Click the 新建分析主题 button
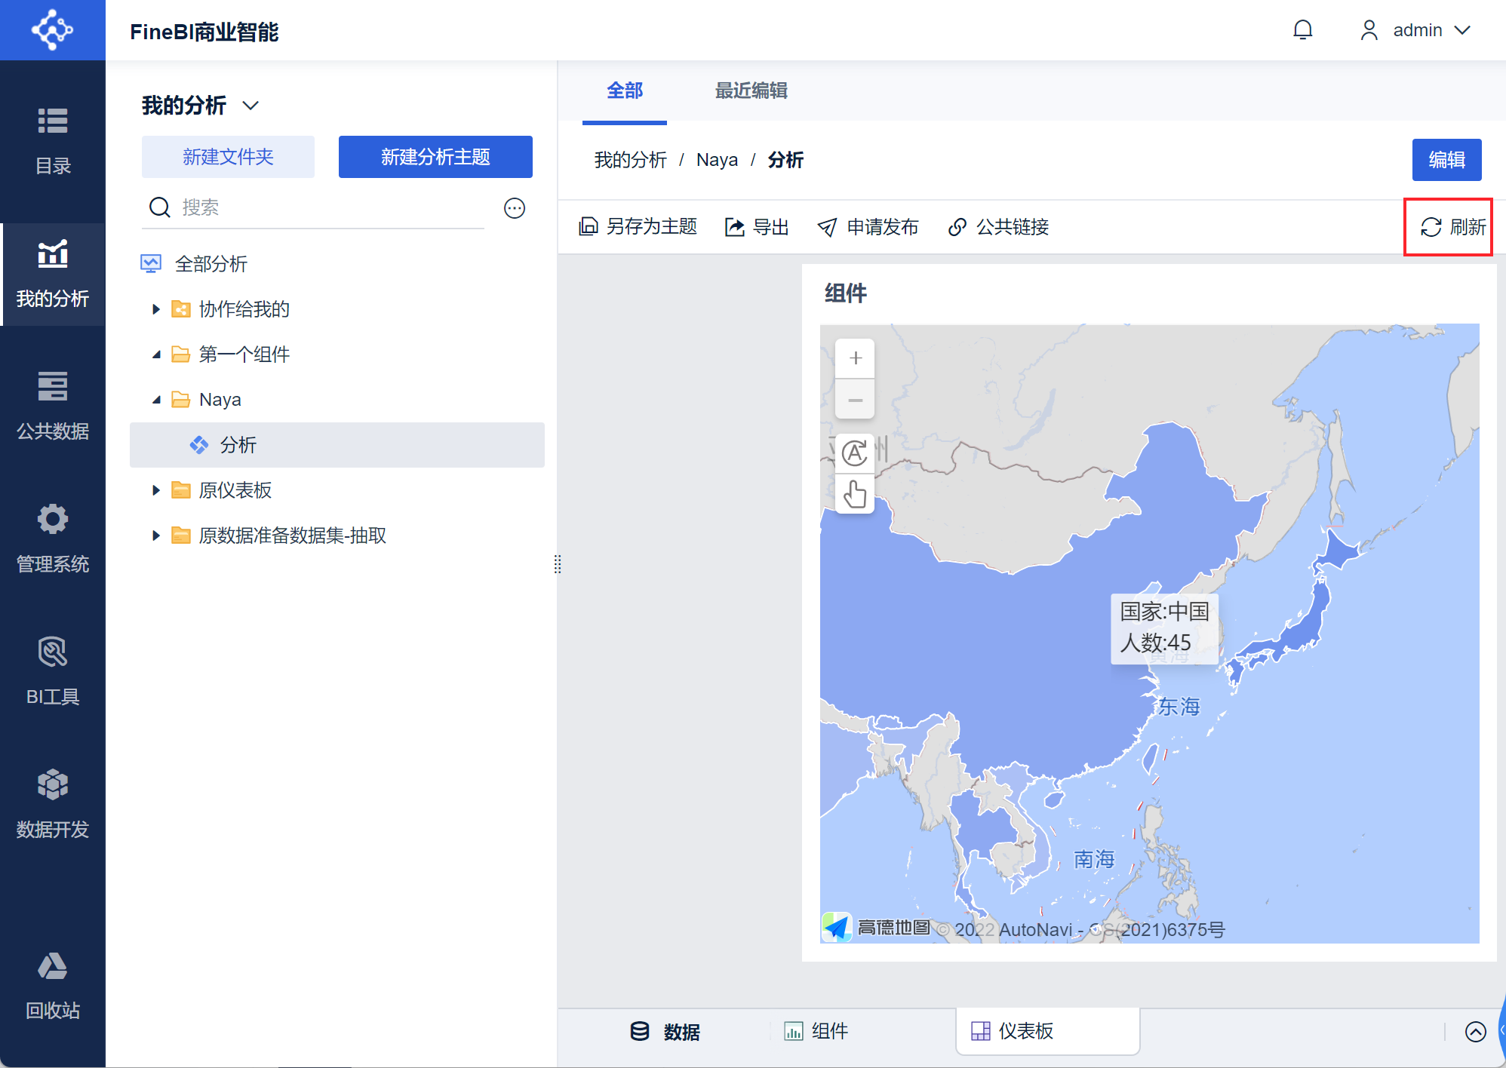1506x1068 pixels. (435, 157)
